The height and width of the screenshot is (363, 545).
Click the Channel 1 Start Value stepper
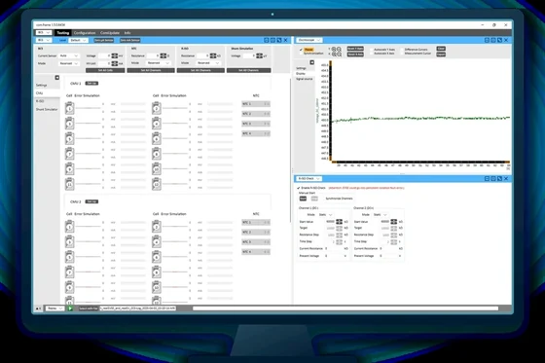coord(340,222)
